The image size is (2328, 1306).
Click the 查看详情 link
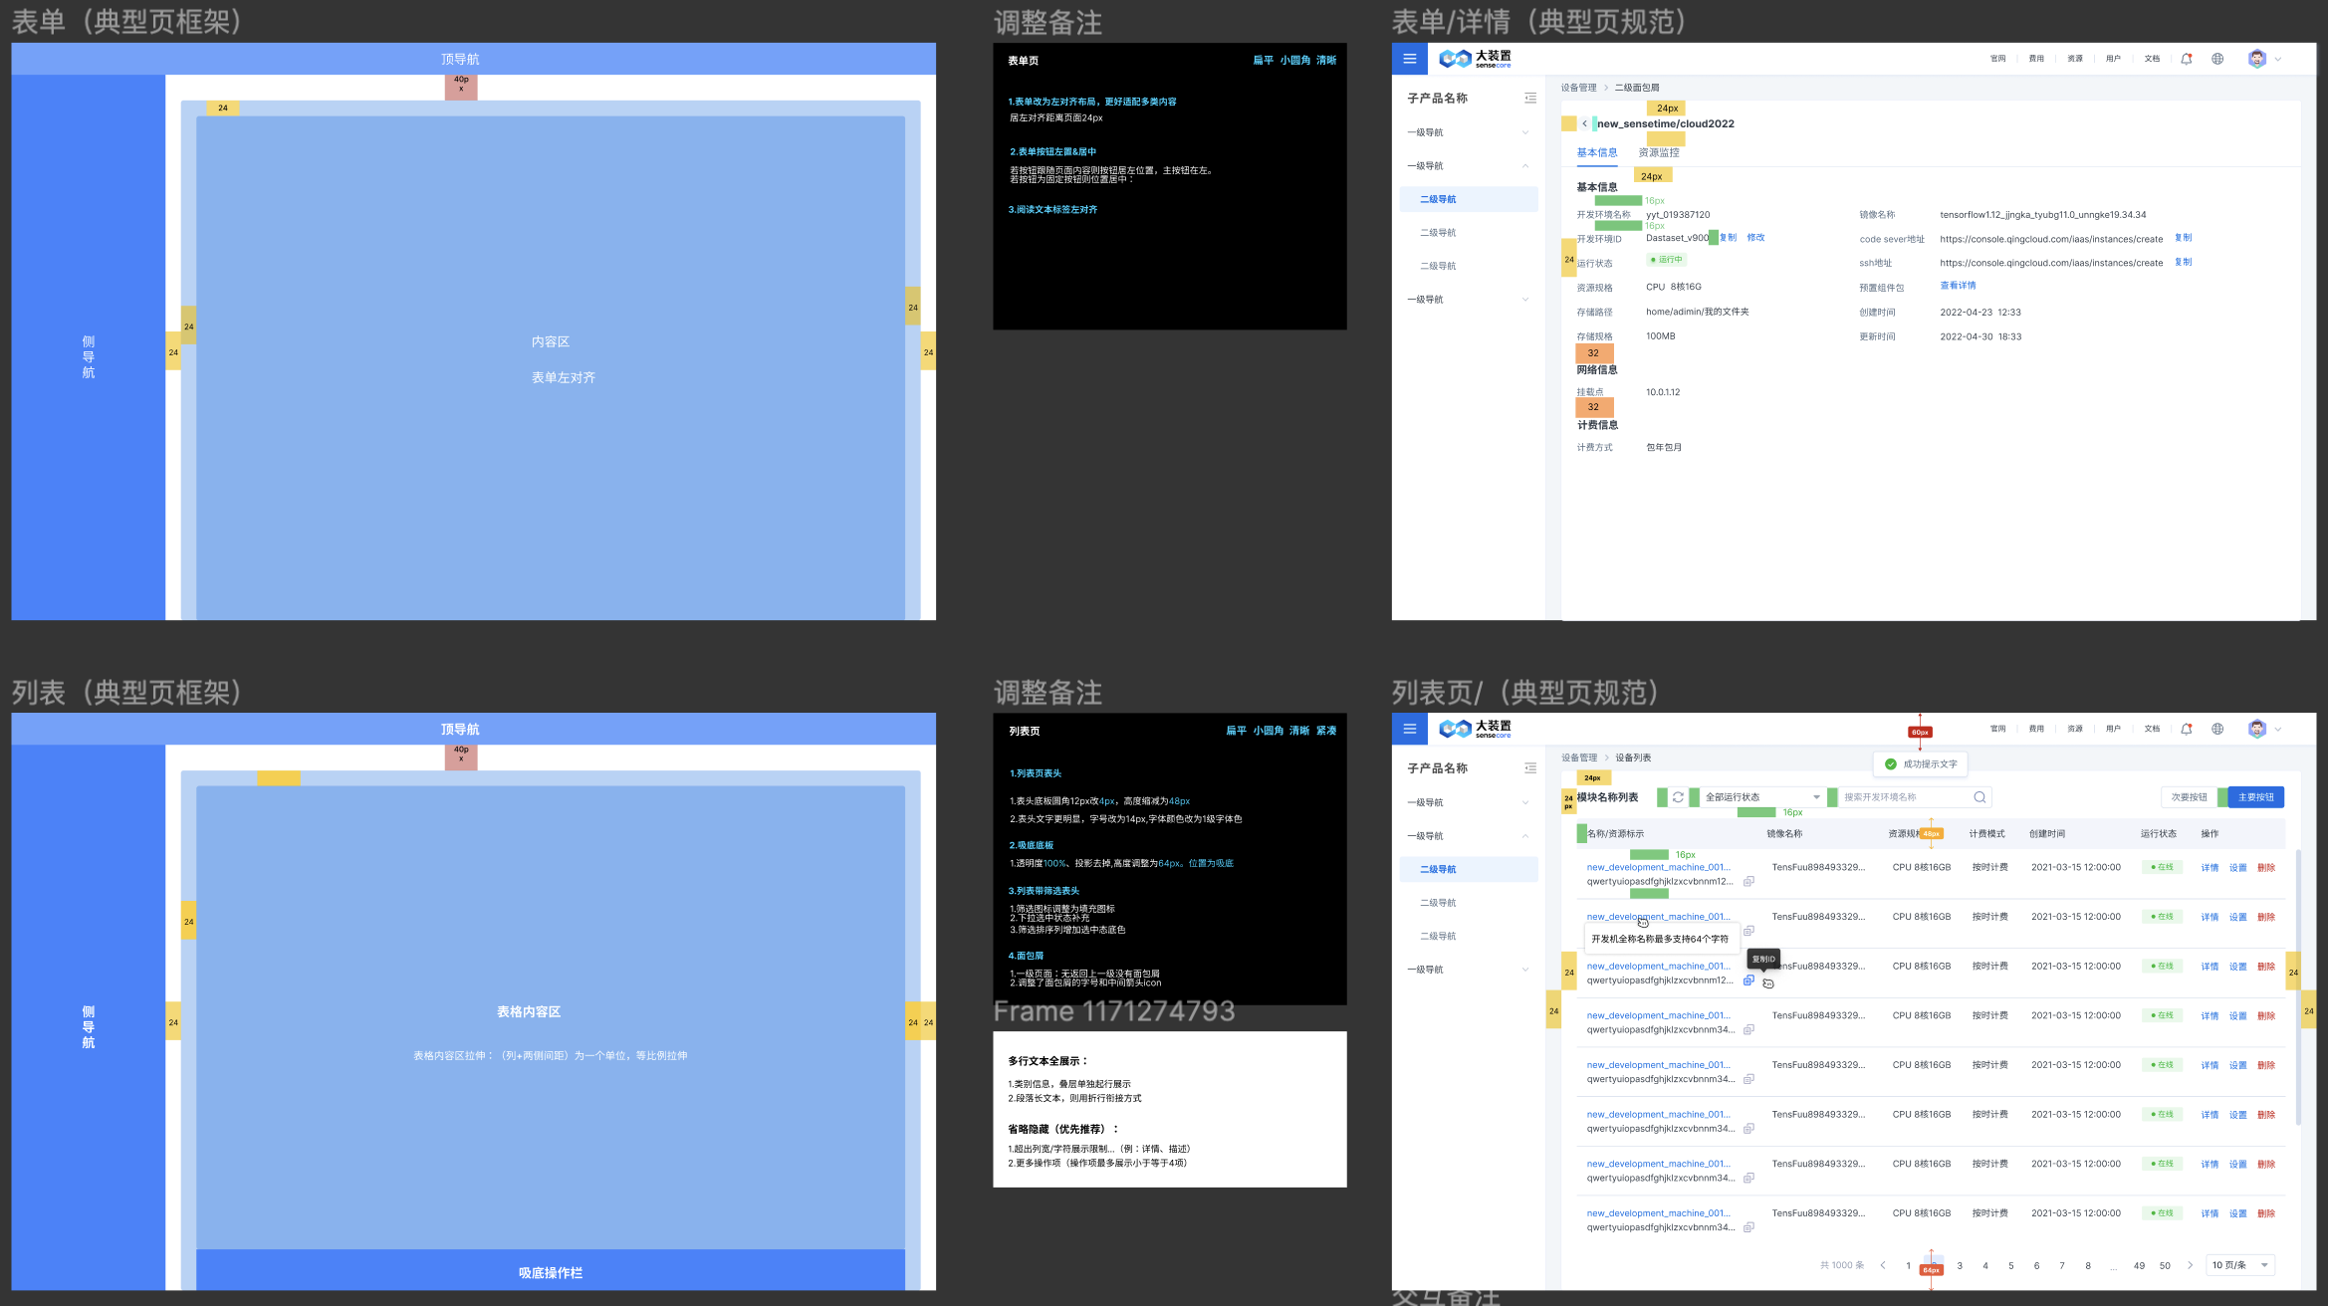(x=1957, y=286)
